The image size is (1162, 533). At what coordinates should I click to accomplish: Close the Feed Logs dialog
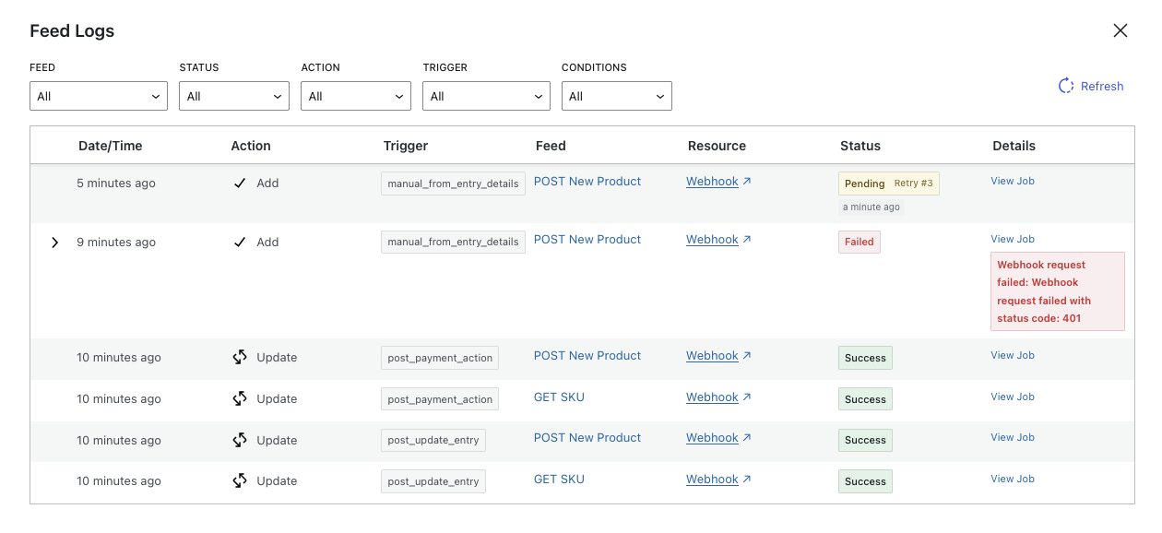click(x=1120, y=30)
